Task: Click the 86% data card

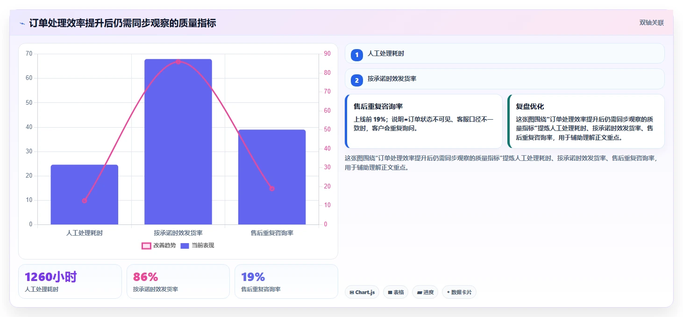Action: point(178,281)
